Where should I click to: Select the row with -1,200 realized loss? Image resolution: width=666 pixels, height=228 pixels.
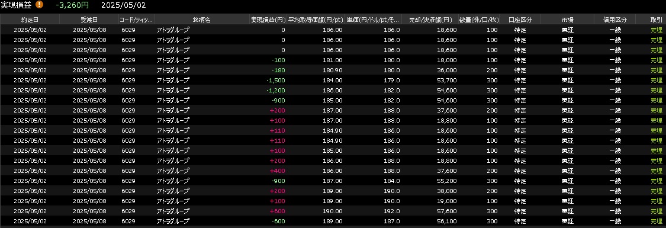pyautogui.click(x=333, y=90)
